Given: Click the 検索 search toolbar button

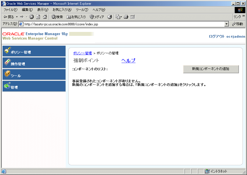Looking at the screenshot, I should pyautogui.click(x=57, y=17).
